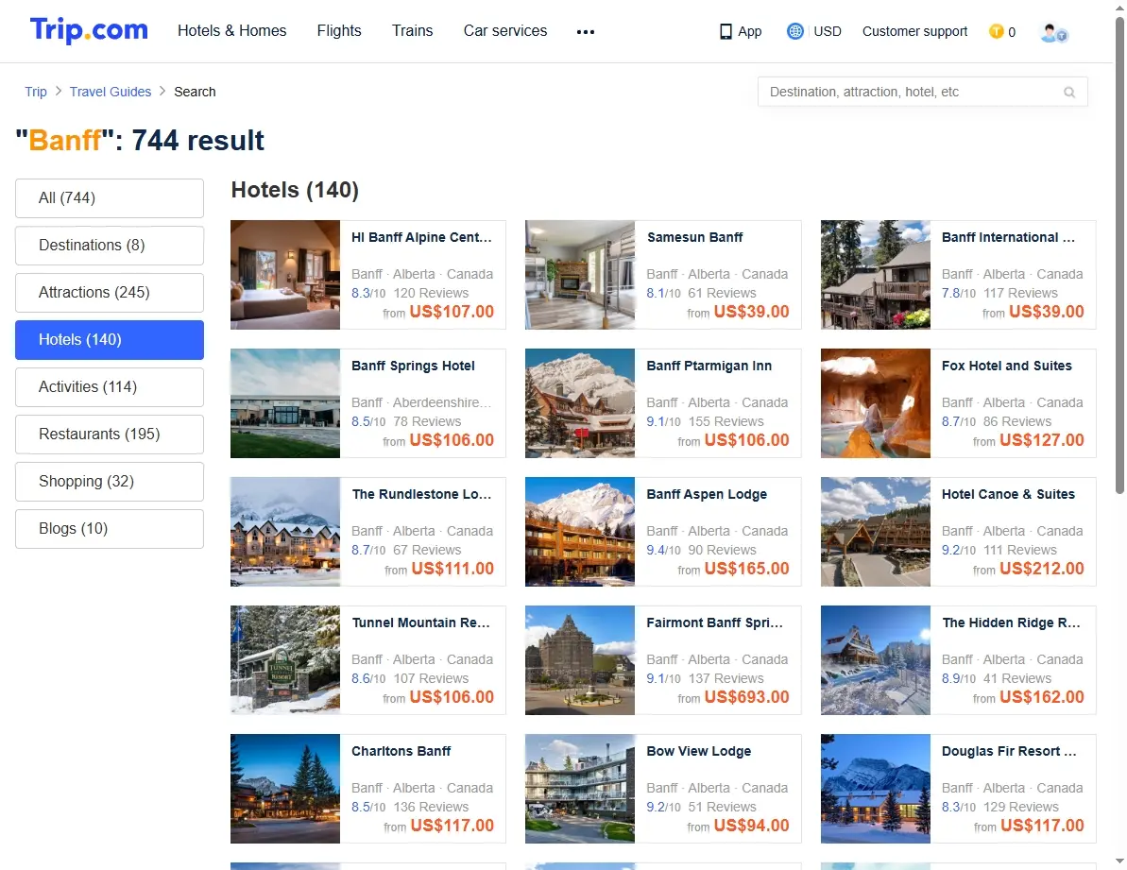Open the more options ellipsis menu
Viewport: 1127px width, 870px height.
click(585, 31)
